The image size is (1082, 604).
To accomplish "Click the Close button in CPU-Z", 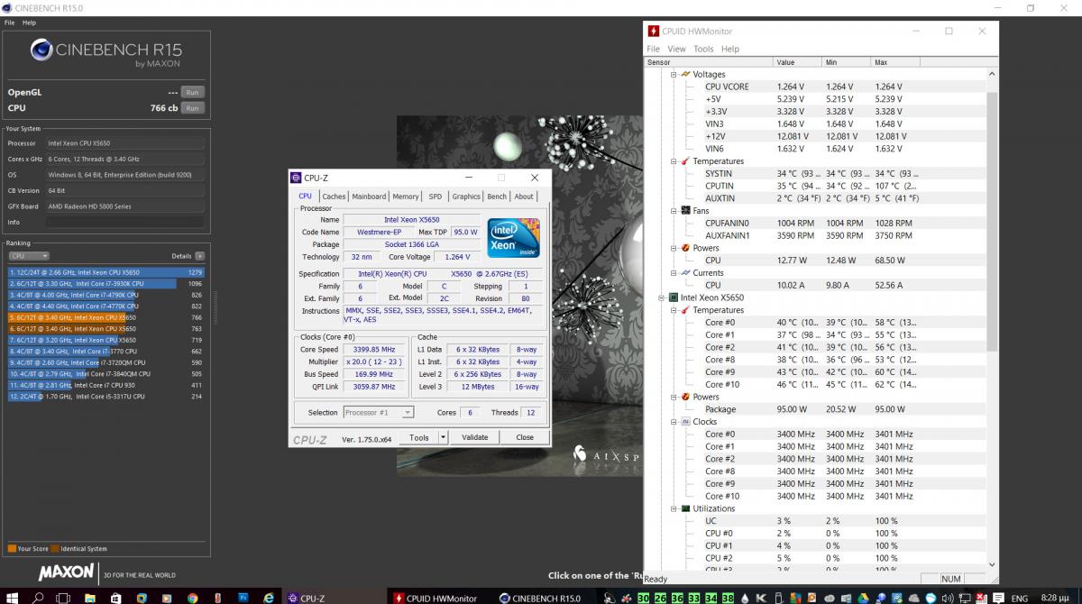I will pos(525,437).
